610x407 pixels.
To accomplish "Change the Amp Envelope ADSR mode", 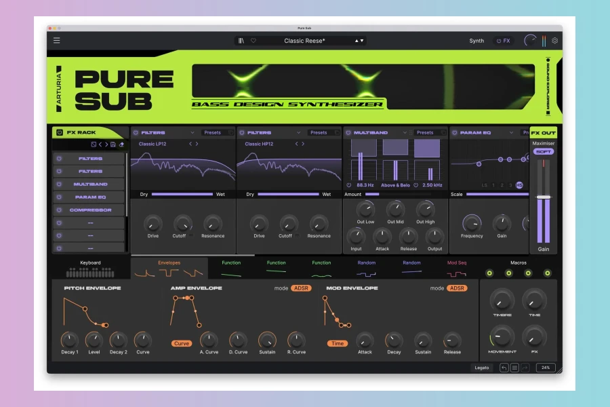I will click(x=301, y=288).
